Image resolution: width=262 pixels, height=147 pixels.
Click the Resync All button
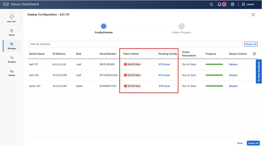coord(251,44)
